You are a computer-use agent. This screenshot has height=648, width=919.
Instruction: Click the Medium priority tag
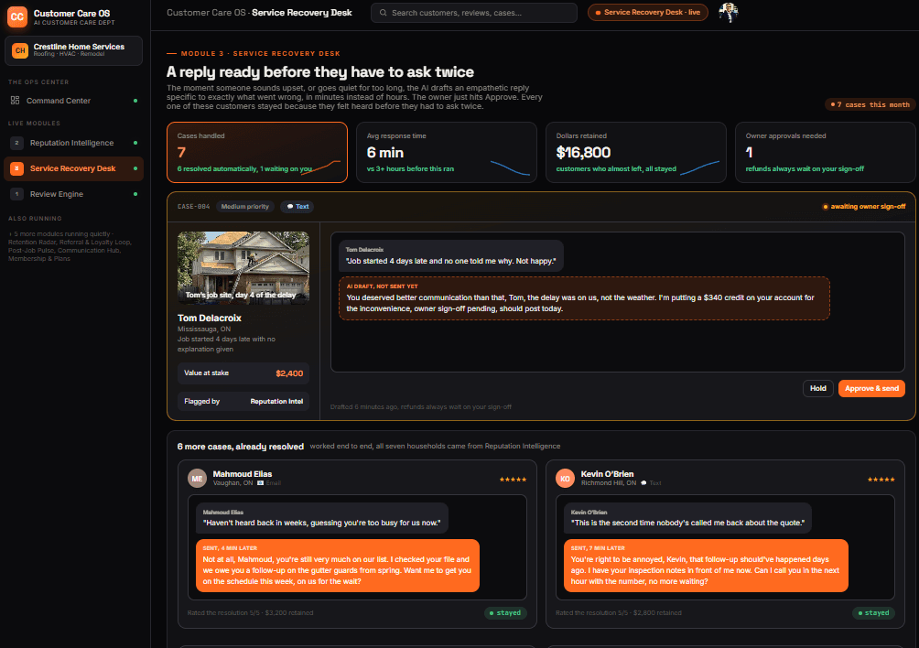[245, 206]
